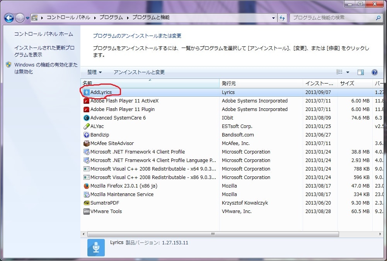Go to プログラム breadcrumb

pyautogui.click(x=111, y=17)
